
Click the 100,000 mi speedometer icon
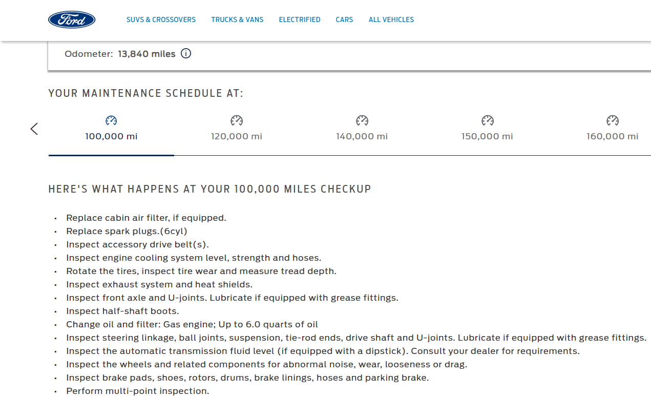pos(111,121)
